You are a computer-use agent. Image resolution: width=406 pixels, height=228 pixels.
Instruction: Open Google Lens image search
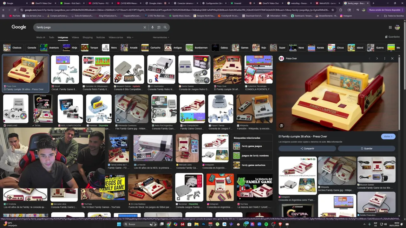pyautogui.click(x=159, y=27)
